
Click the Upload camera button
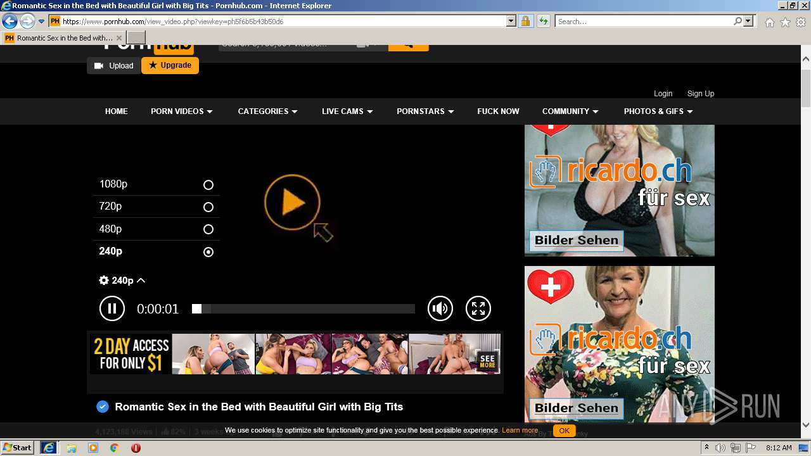click(x=113, y=66)
